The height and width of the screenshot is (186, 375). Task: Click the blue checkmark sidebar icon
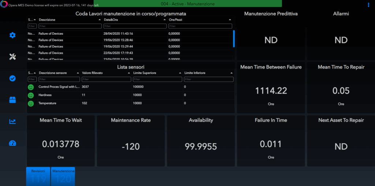[12, 78]
